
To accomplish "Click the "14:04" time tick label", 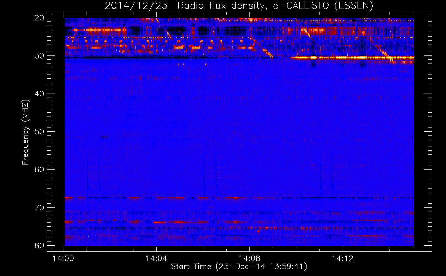I will 157,259.
